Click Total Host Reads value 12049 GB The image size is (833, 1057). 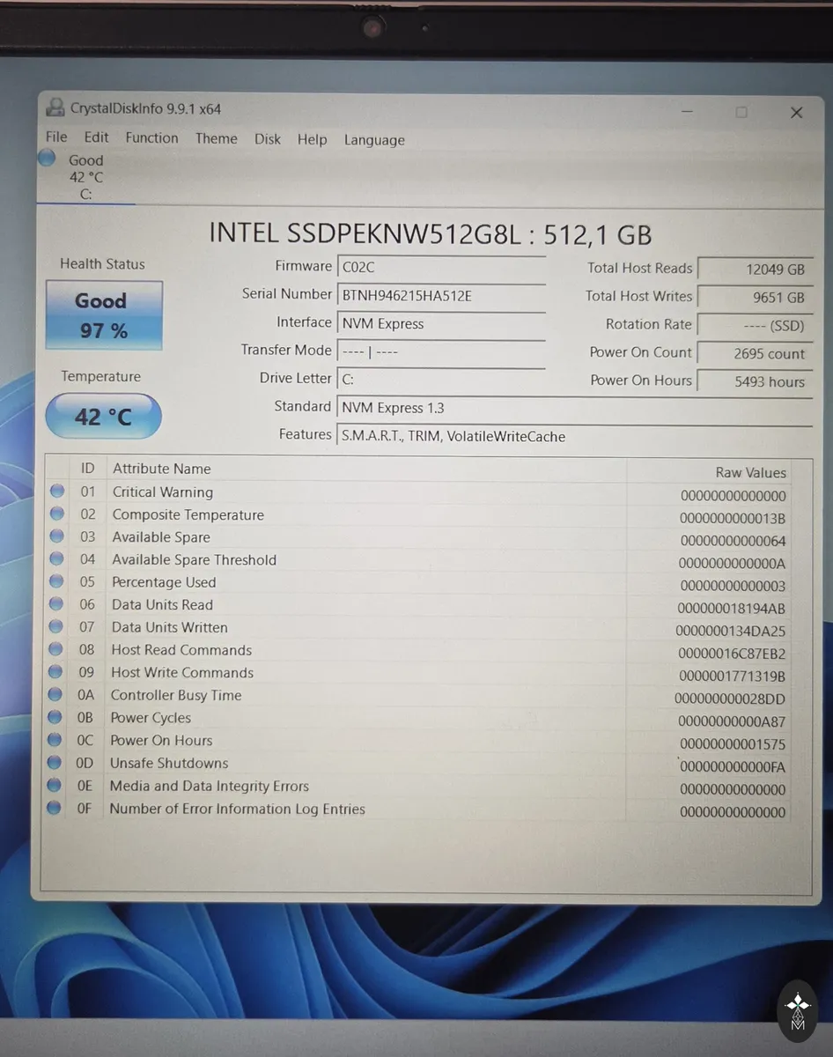coord(755,270)
